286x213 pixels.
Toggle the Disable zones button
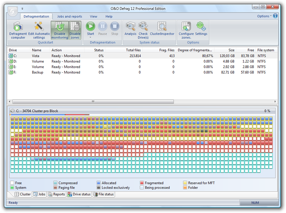tap(75, 30)
